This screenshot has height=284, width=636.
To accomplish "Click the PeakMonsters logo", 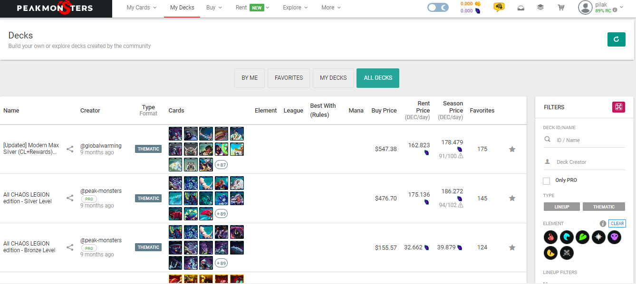I will (x=55, y=8).
